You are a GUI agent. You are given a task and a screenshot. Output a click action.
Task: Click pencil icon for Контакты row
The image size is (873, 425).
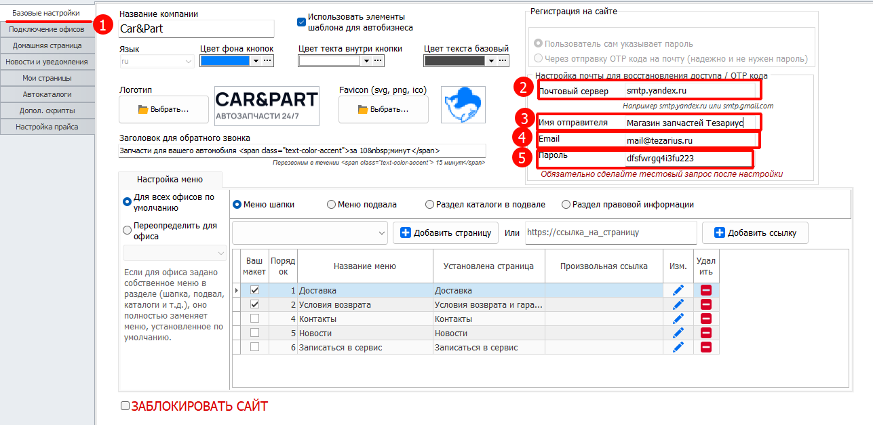point(678,319)
